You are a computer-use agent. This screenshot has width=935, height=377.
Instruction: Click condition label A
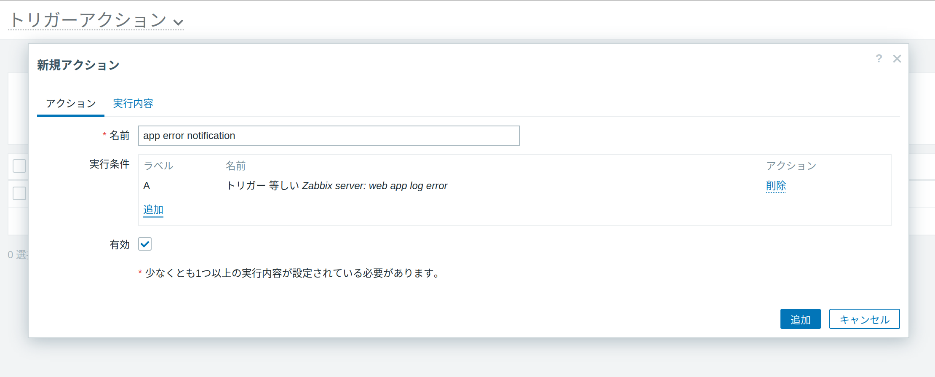(x=147, y=186)
